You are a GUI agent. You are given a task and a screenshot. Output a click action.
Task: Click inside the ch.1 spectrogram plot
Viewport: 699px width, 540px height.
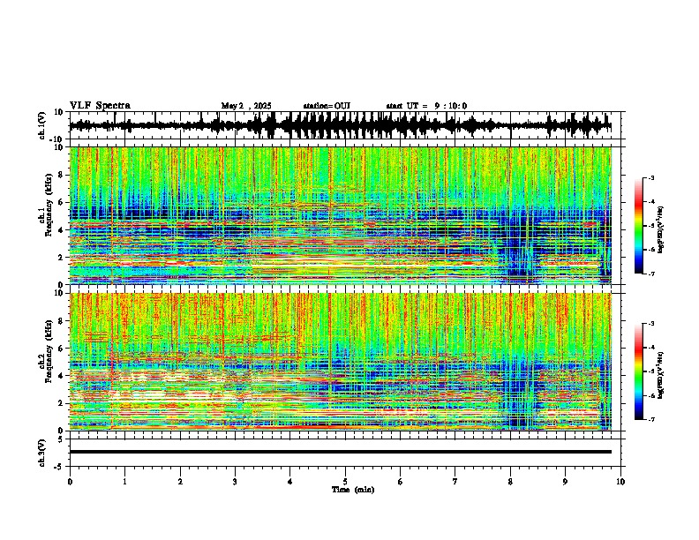[341, 215]
